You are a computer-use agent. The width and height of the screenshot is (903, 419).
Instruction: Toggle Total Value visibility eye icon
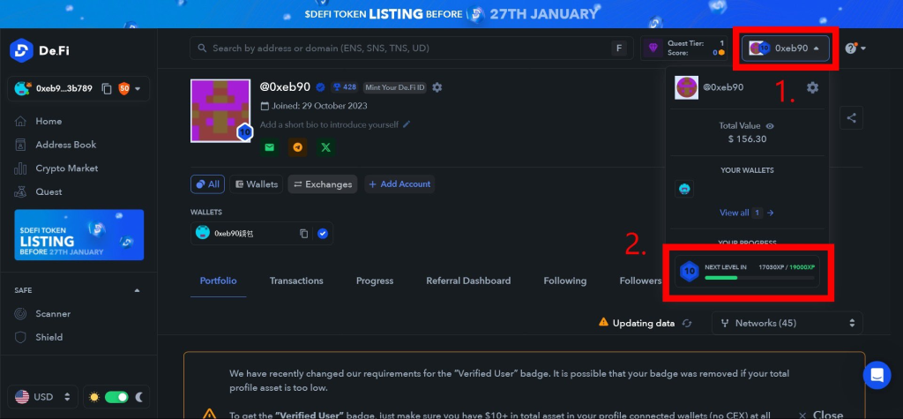point(770,126)
